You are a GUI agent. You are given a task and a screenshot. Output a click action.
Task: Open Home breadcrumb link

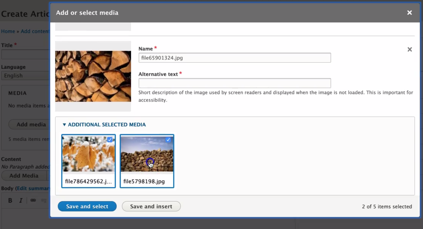point(8,31)
